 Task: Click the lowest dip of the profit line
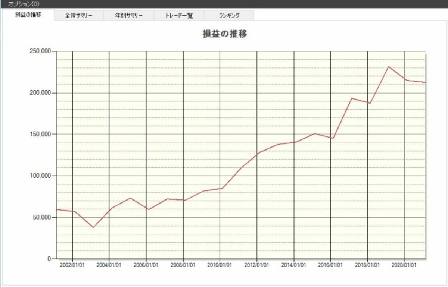tap(93, 227)
